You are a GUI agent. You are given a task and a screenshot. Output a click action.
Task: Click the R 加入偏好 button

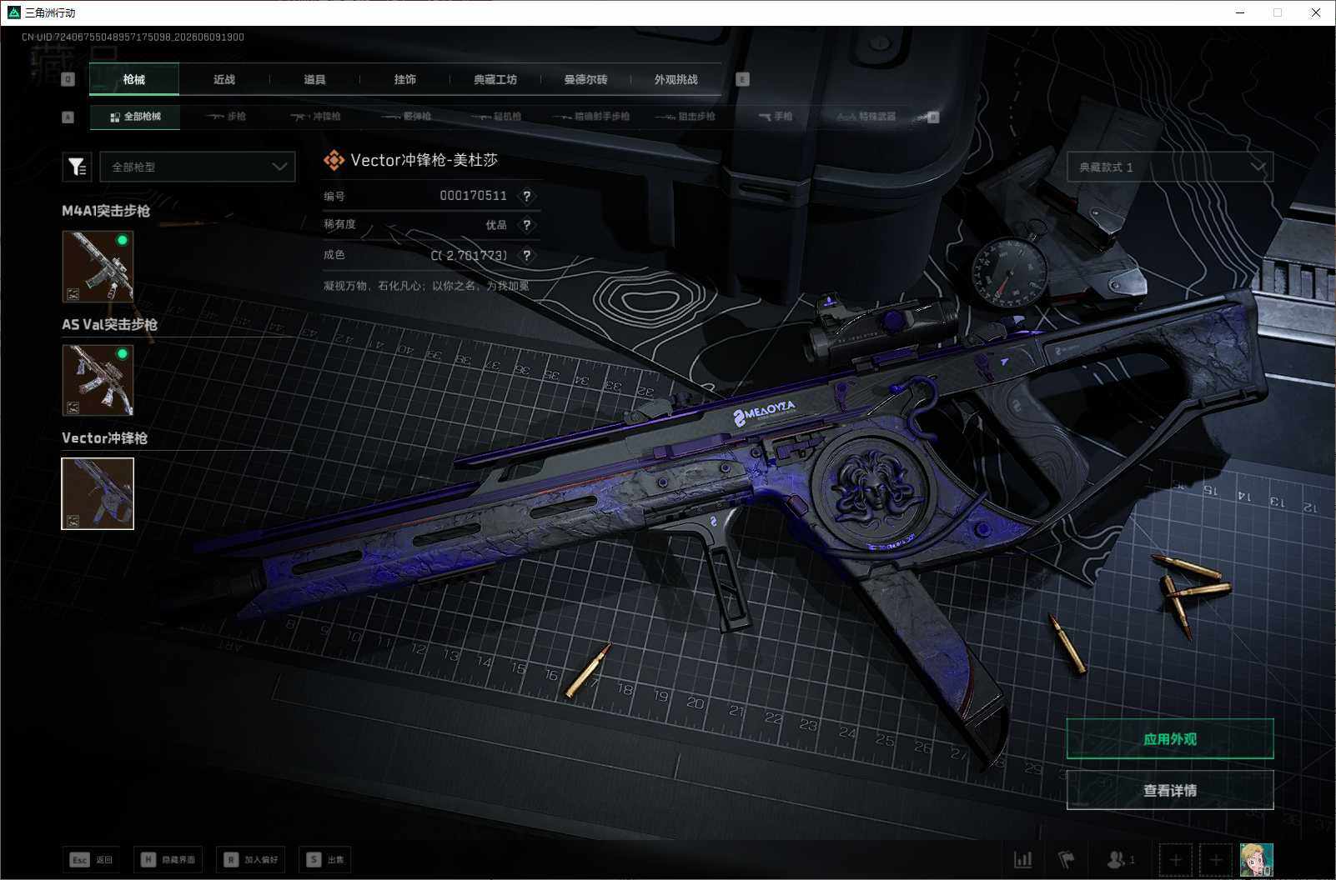point(250,859)
